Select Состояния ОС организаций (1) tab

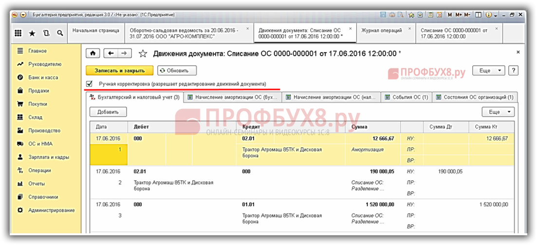pos(475,98)
